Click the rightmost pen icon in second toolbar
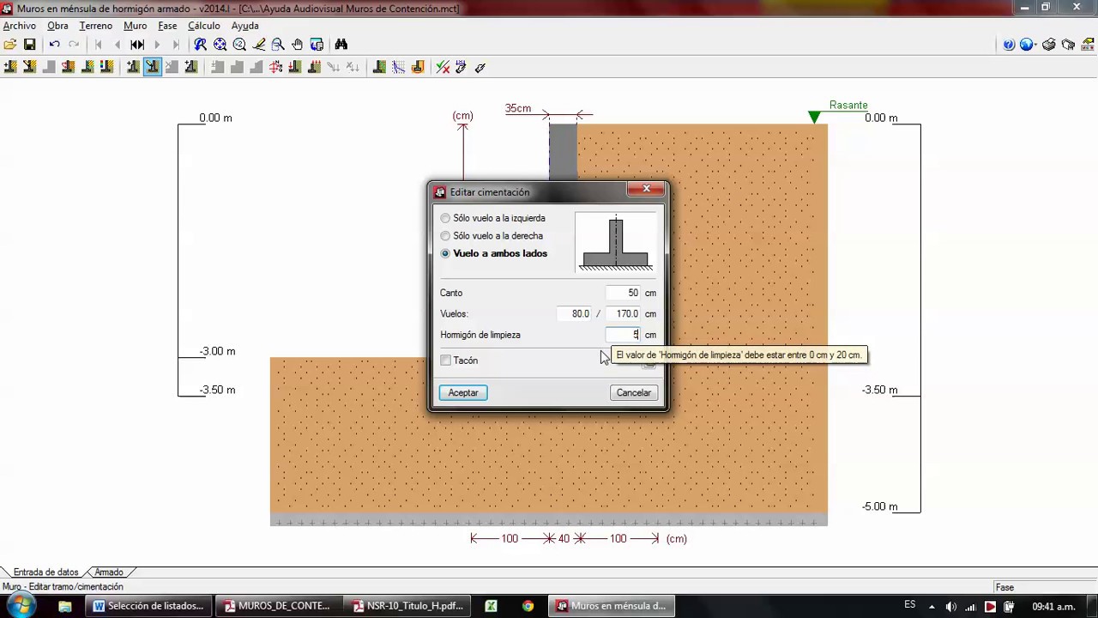 480,67
